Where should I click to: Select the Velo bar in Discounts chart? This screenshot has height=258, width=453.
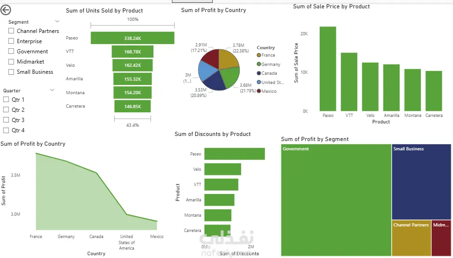click(x=223, y=169)
